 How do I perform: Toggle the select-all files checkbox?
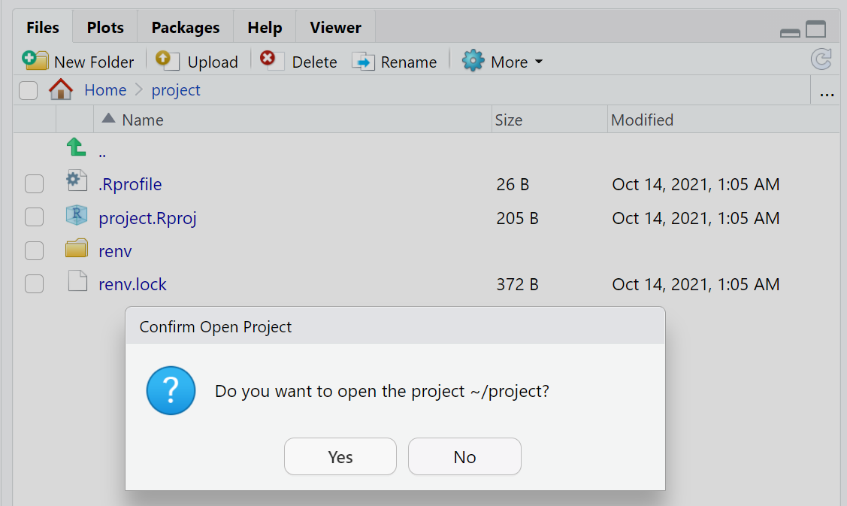28,91
